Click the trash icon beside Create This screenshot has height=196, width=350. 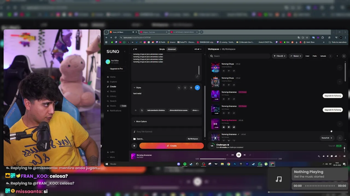pos(134,146)
